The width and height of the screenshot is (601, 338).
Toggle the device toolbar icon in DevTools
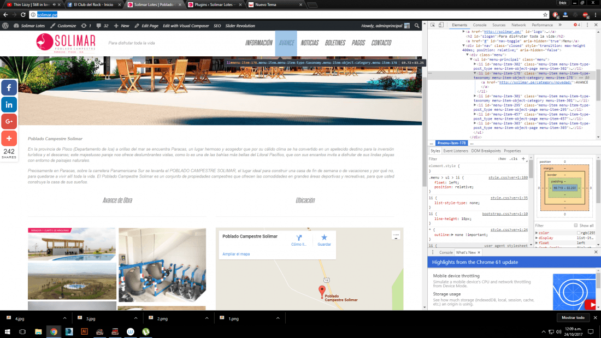click(x=441, y=25)
